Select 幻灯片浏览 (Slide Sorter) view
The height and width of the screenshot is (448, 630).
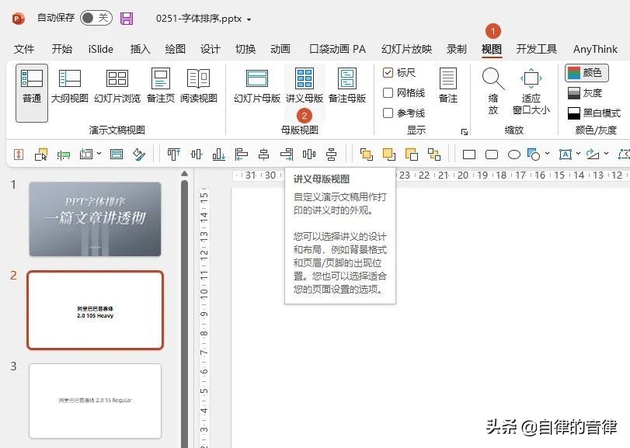click(117, 85)
